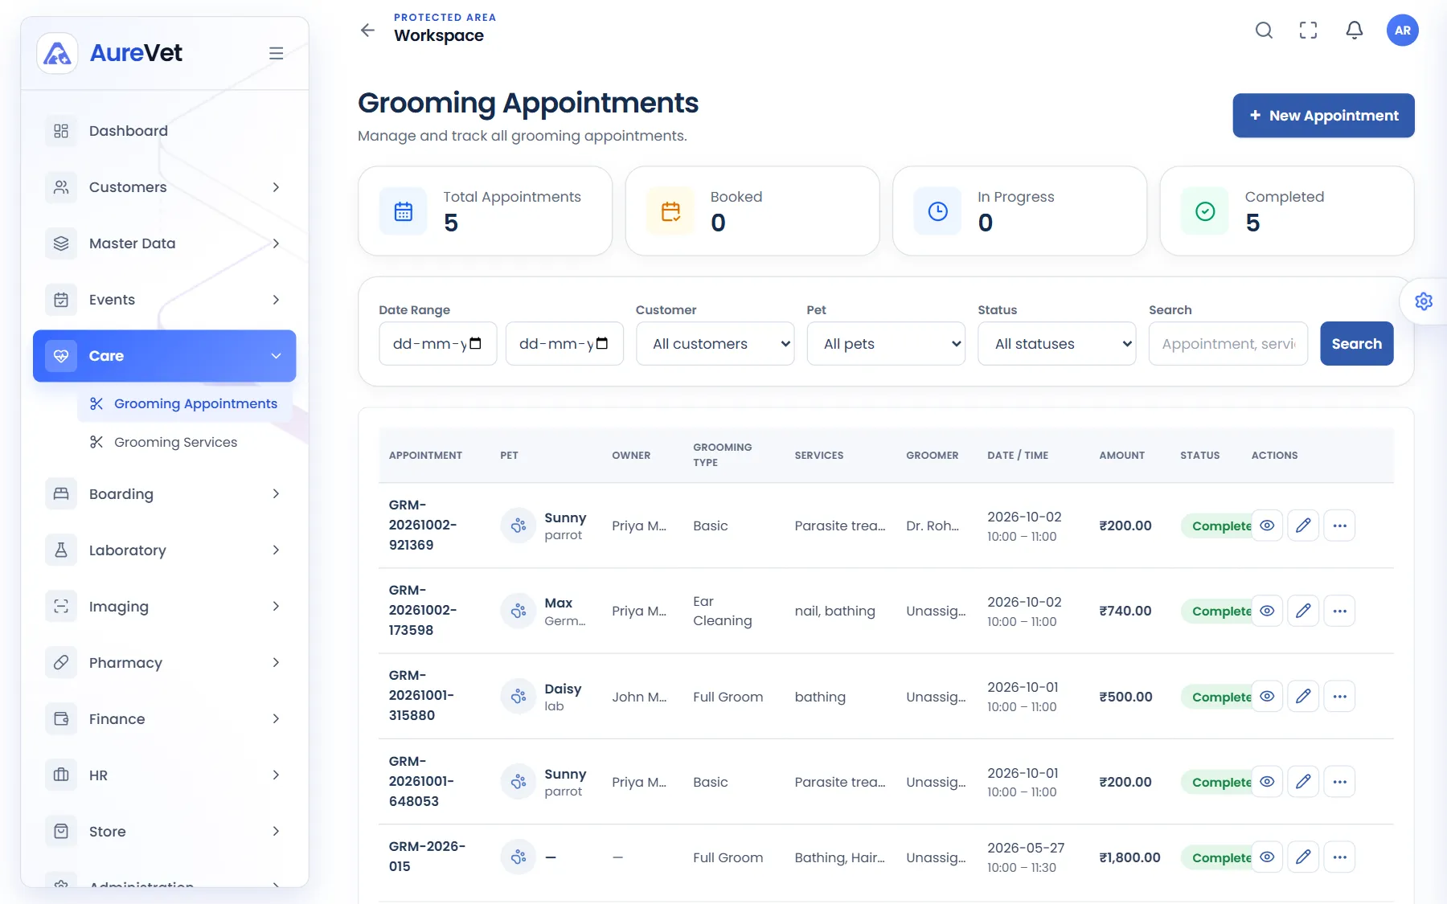1447x904 pixels.
Task: Open calendar picker in end date field
Action: click(602, 344)
